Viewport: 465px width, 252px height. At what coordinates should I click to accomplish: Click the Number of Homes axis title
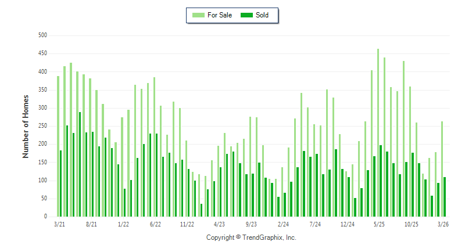(x=26, y=126)
